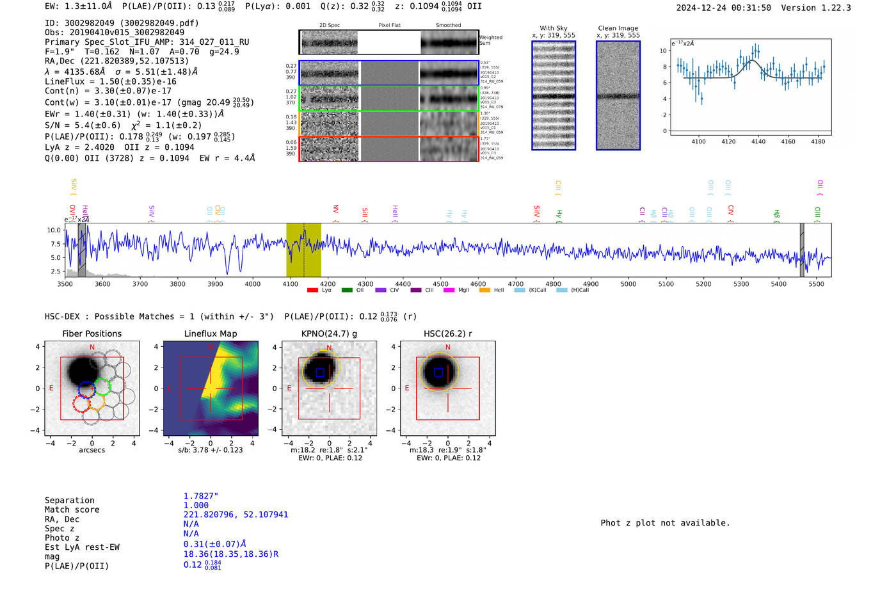
Task: Click the blue-bordered smoothed 2D spectrum
Action: point(449,73)
